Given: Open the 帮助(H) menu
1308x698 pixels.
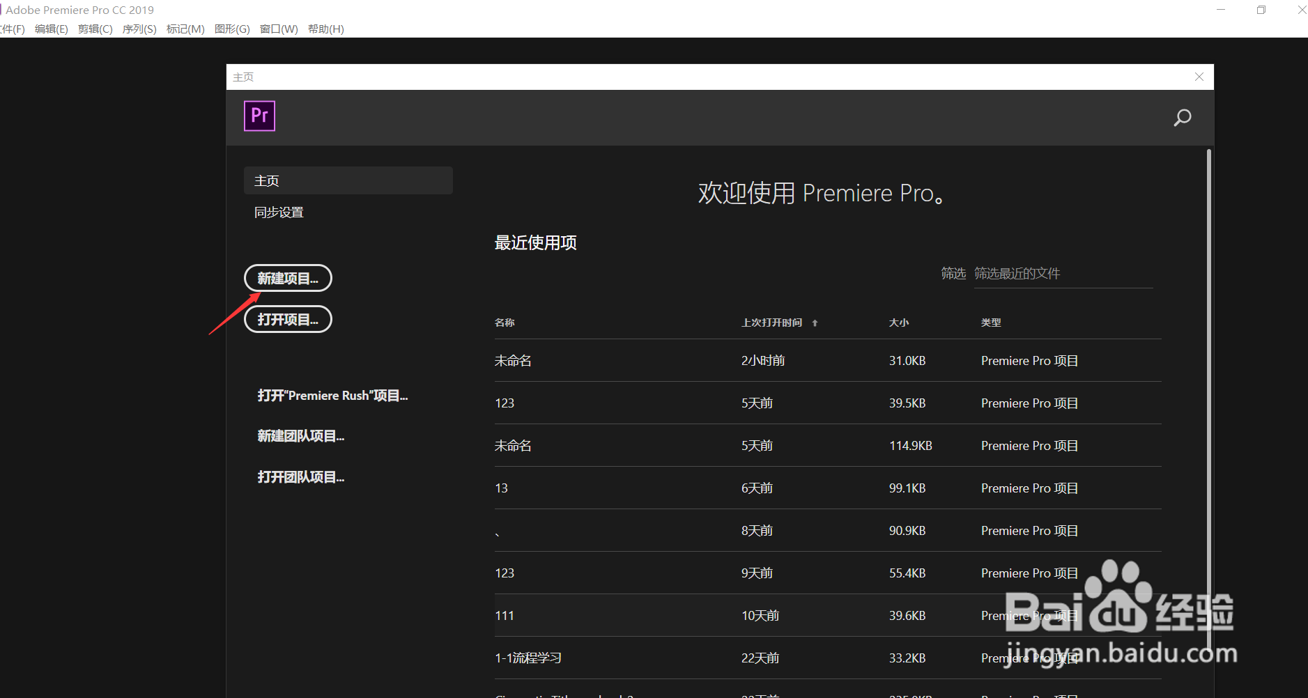Looking at the screenshot, I should (x=326, y=29).
